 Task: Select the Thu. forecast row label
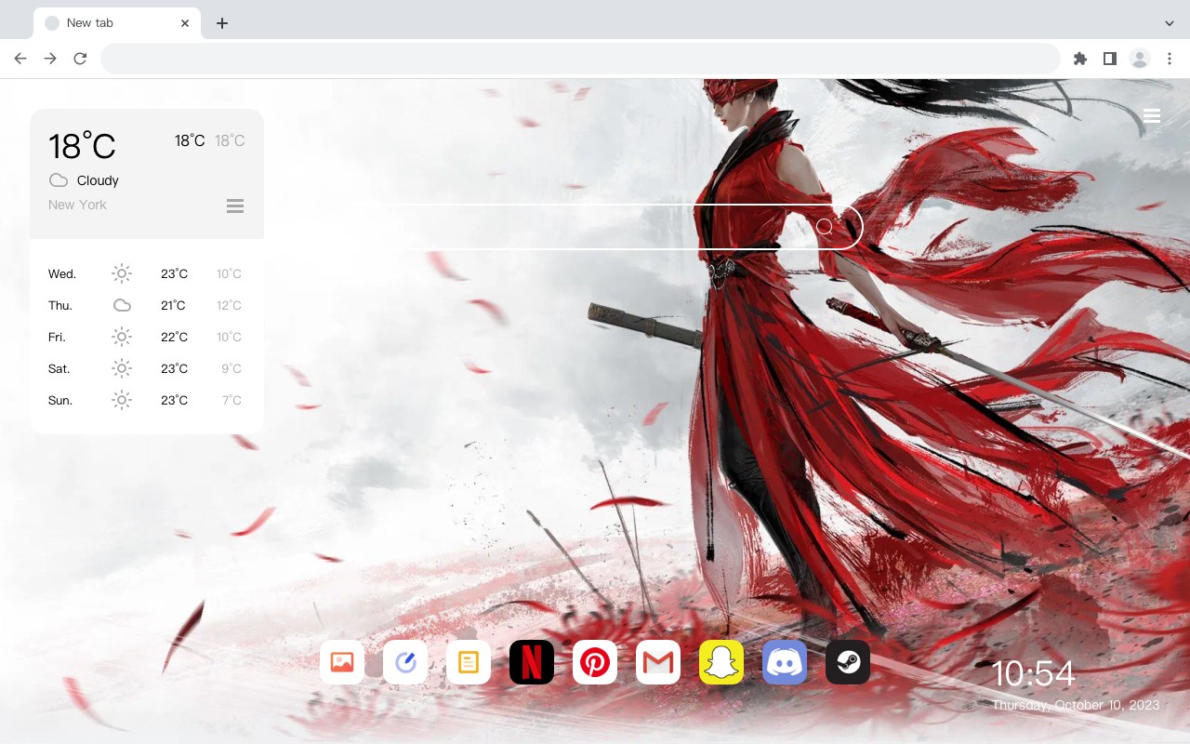click(60, 306)
